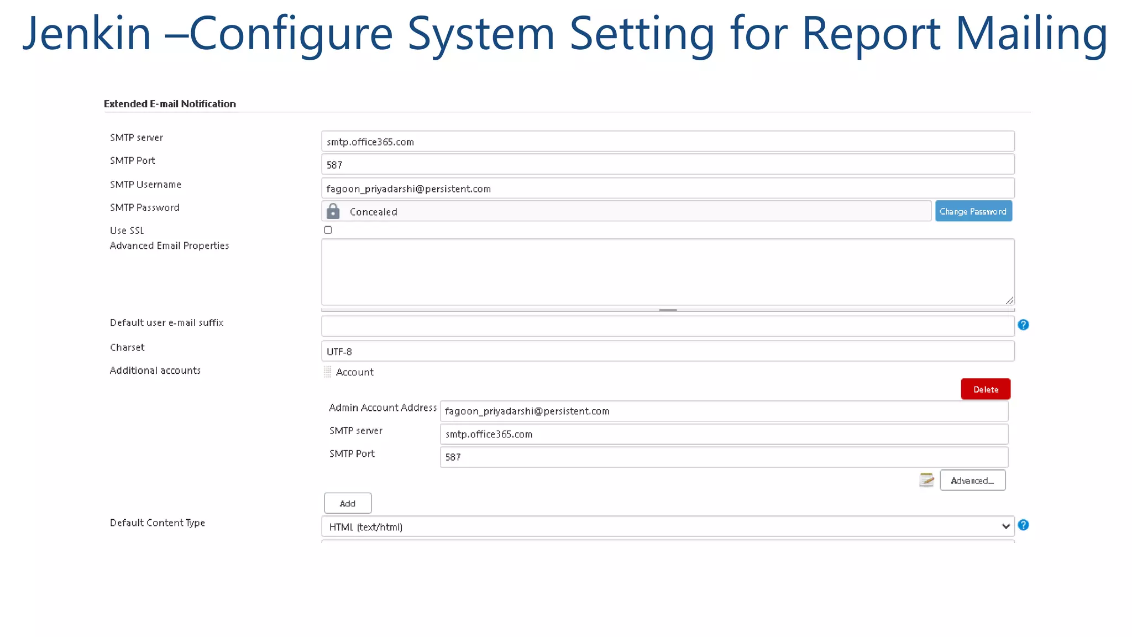Click the textarea bottom resize handle bar
Screen dimensions: 1132x637
(x=668, y=310)
